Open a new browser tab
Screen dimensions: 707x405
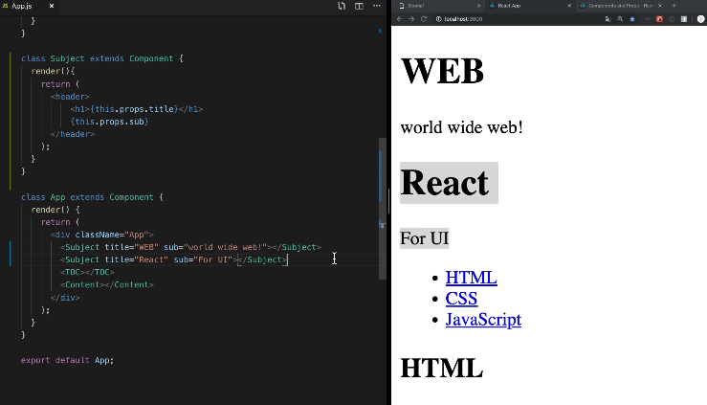point(674,6)
